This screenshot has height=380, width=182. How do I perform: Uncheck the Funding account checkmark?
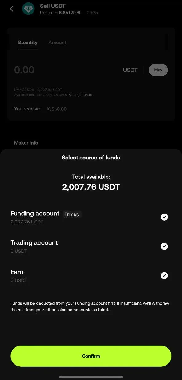tap(164, 217)
